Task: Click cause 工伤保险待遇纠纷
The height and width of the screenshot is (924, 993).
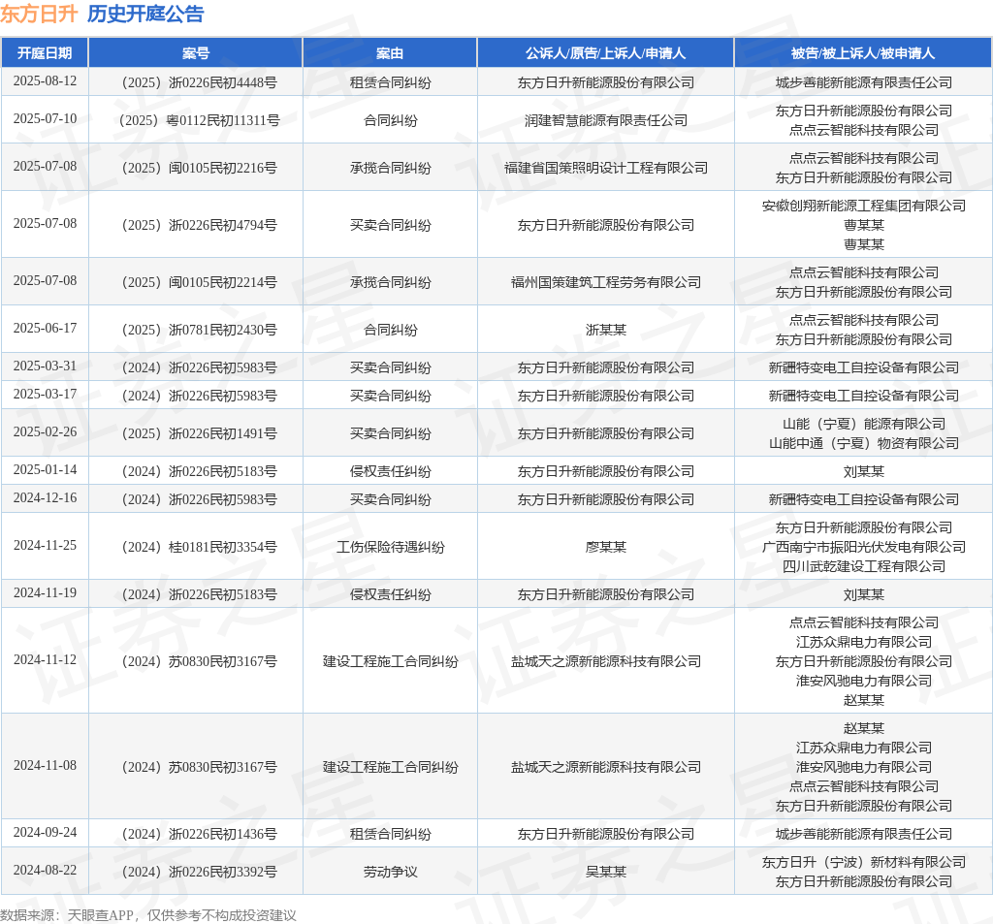Action: point(390,547)
